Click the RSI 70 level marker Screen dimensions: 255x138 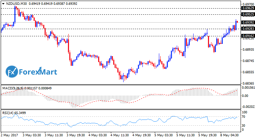pyautogui.click(x=244, y=117)
